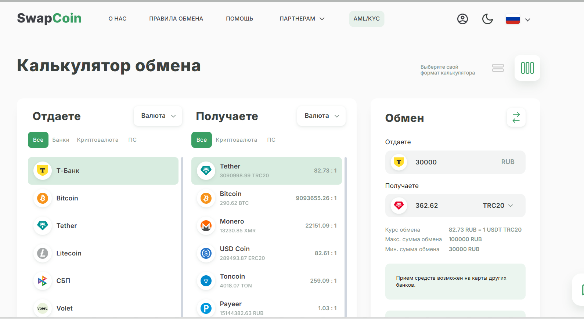Click Tether TRC20 icon in Получаете list
The height and width of the screenshot is (319, 584).
point(206,171)
